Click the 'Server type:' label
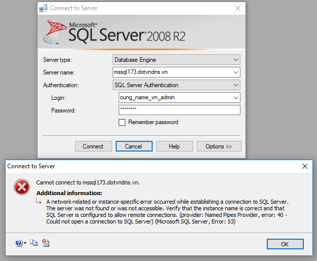 click(57, 60)
